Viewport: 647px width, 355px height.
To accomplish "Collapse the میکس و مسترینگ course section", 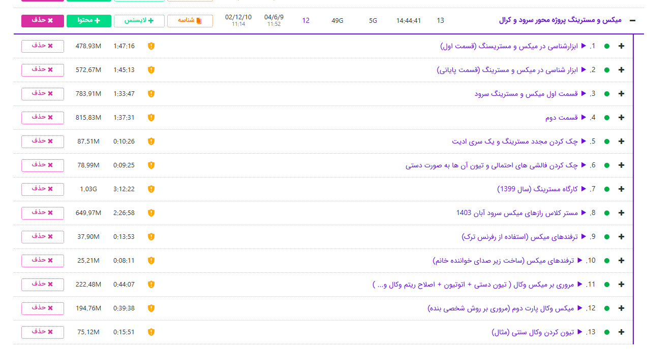I will click(x=632, y=21).
